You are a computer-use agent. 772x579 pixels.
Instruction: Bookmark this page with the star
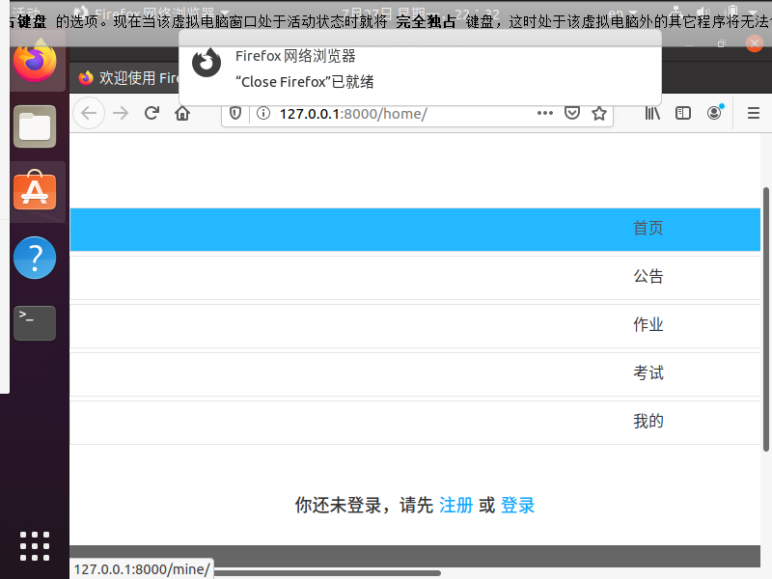(x=599, y=113)
